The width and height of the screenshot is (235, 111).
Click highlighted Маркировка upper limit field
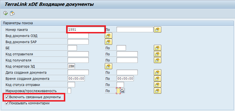coord(118,91)
